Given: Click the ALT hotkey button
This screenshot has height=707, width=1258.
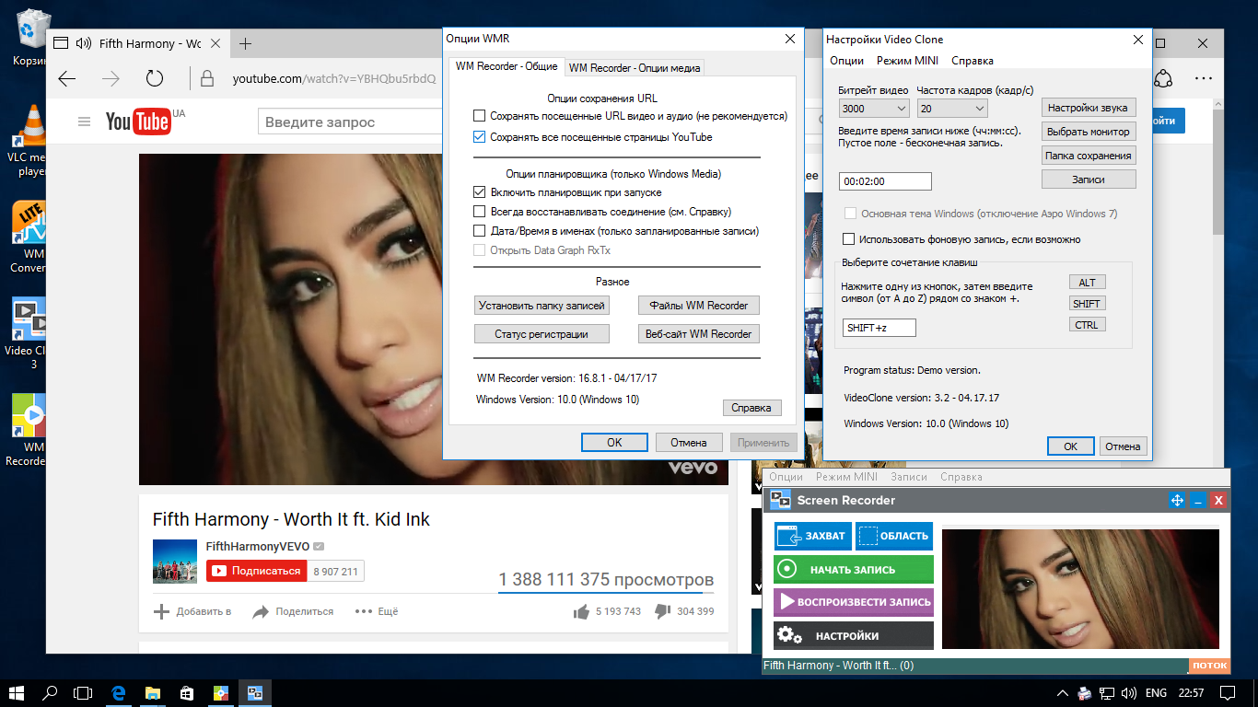Looking at the screenshot, I should (x=1087, y=283).
